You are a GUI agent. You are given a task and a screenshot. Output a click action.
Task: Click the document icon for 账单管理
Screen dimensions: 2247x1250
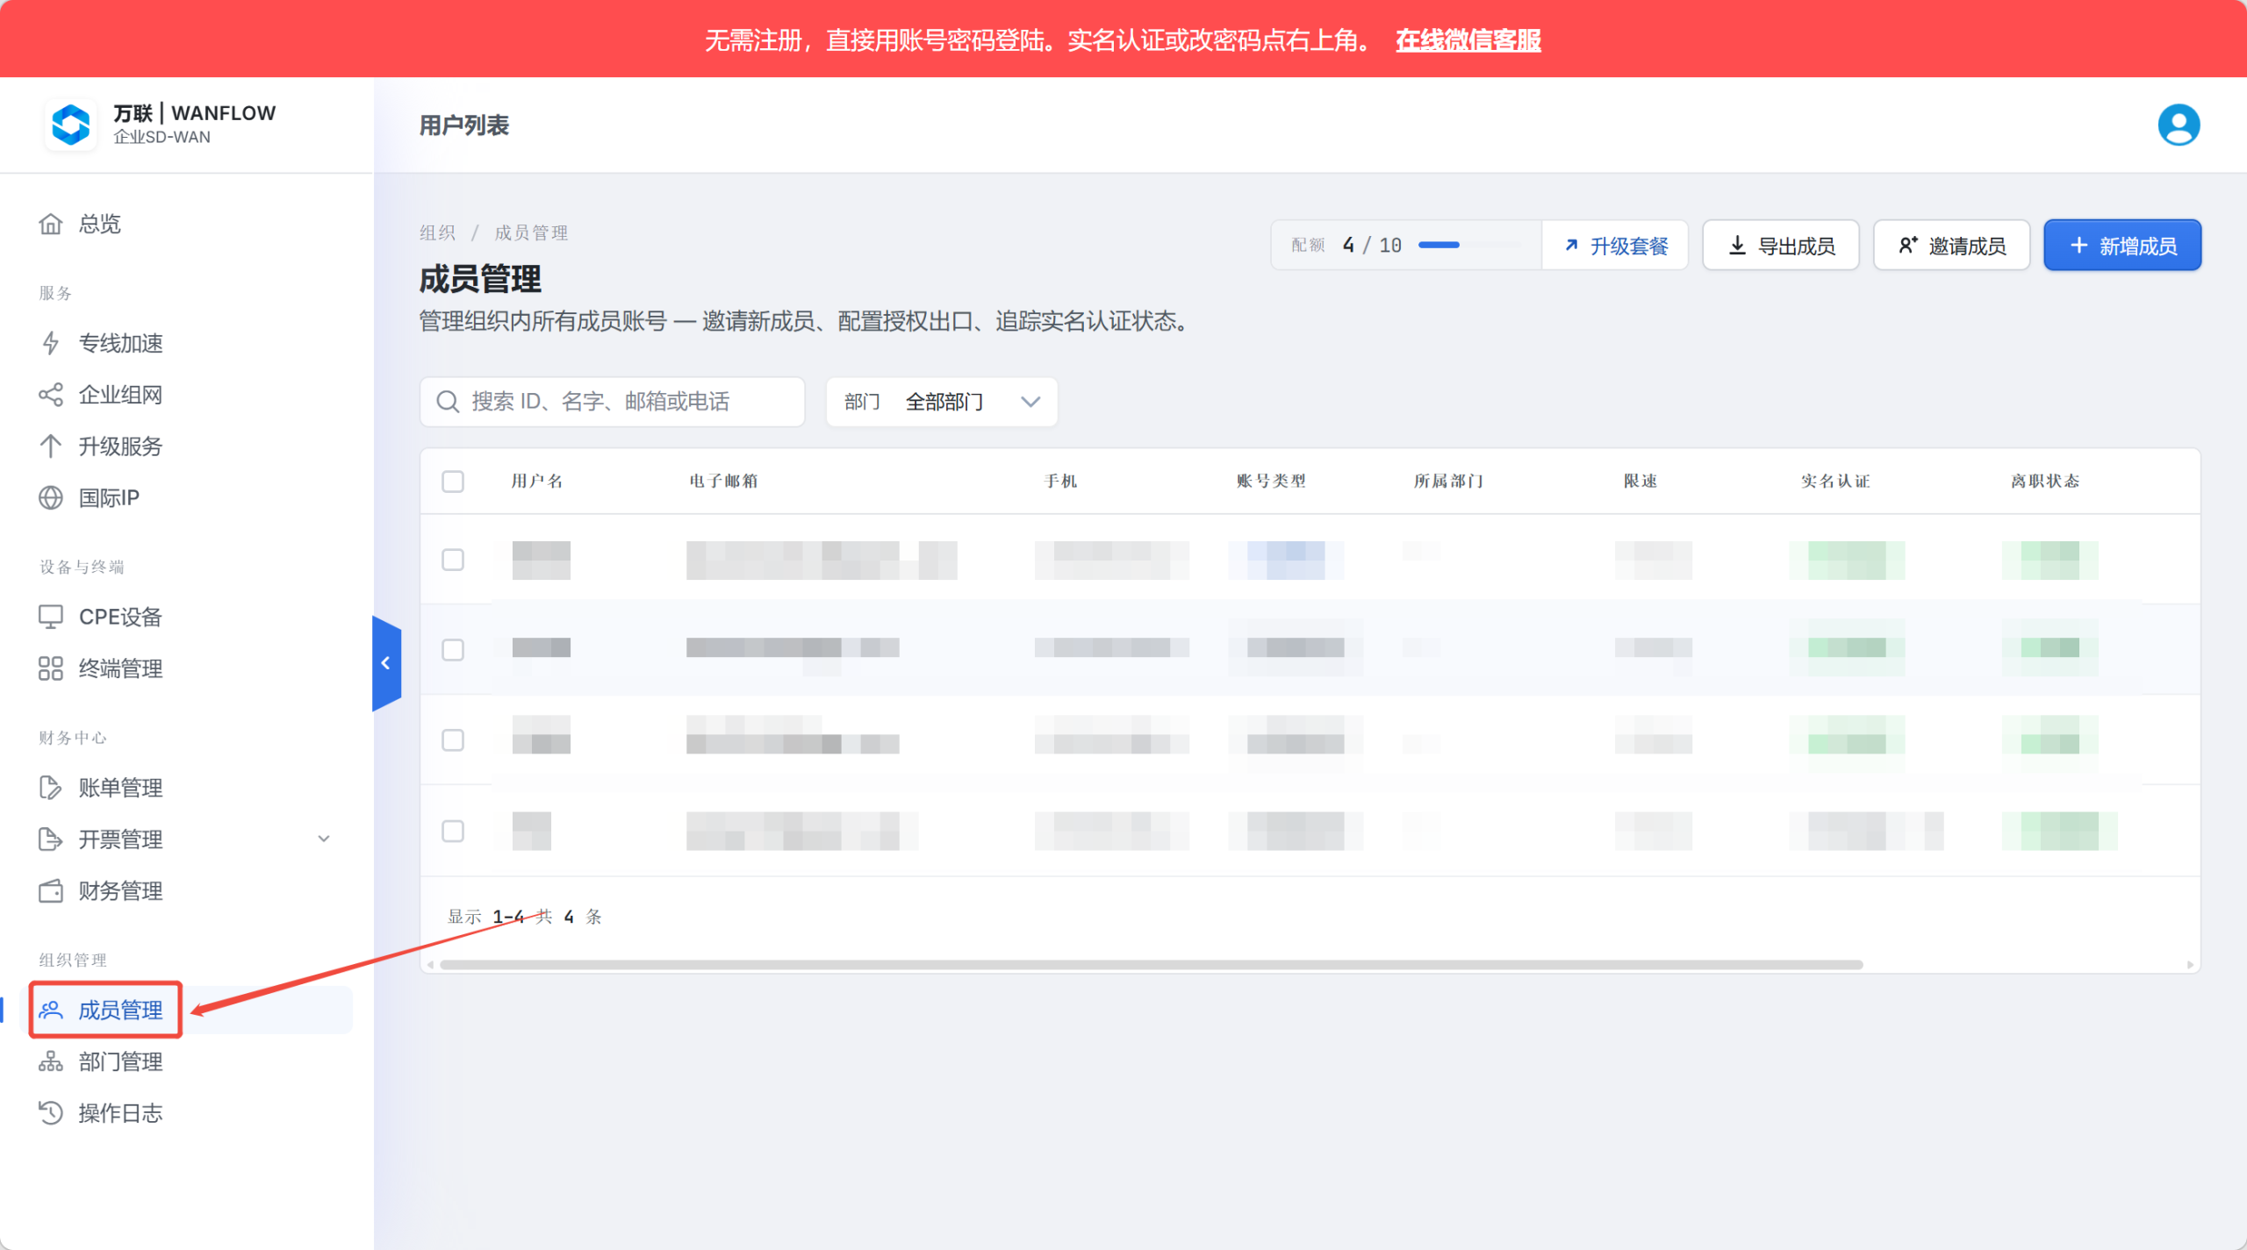[x=51, y=788]
